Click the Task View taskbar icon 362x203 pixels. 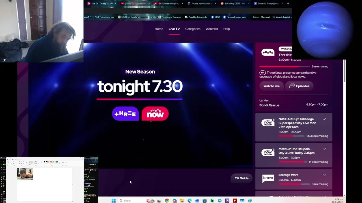pyautogui.click(x=159, y=200)
